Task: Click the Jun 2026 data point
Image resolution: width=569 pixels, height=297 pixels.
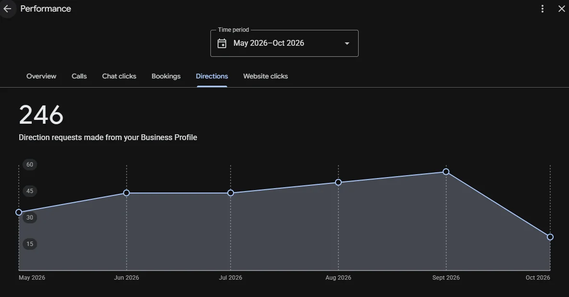Action: [126, 193]
